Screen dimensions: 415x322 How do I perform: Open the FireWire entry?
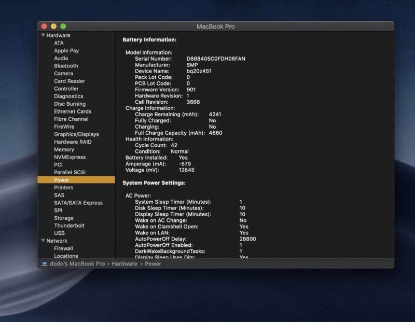click(64, 127)
